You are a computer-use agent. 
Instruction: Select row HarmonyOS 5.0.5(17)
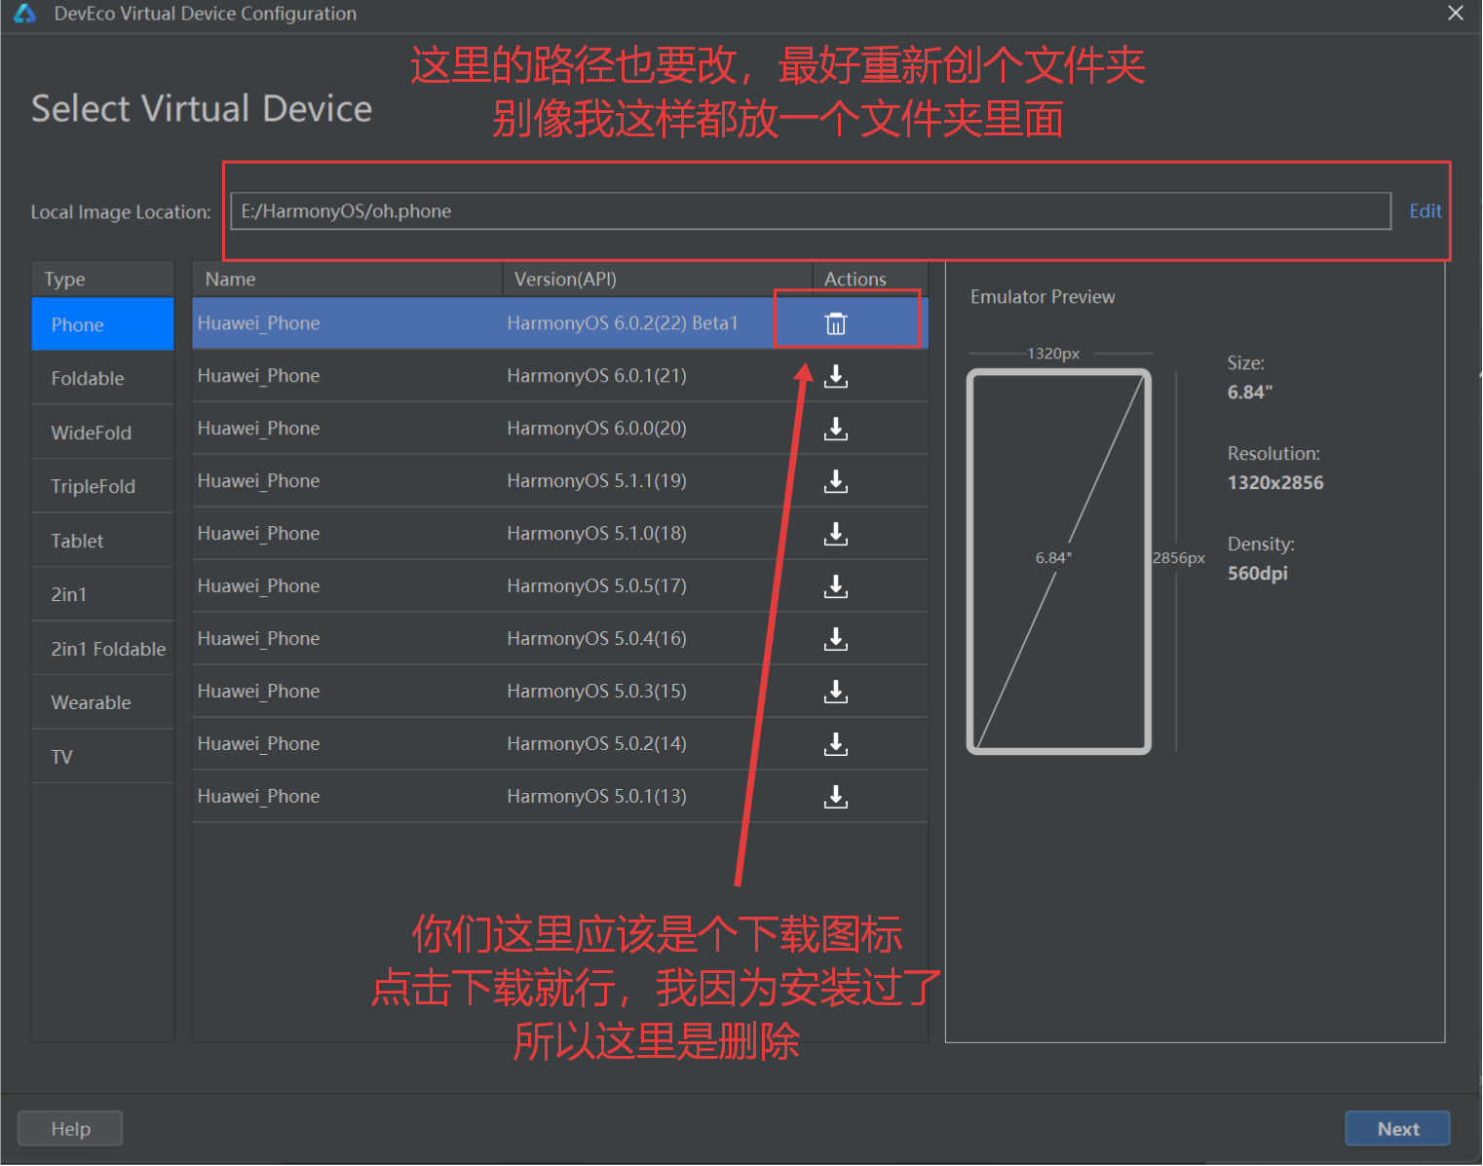pyautogui.click(x=560, y=586)
